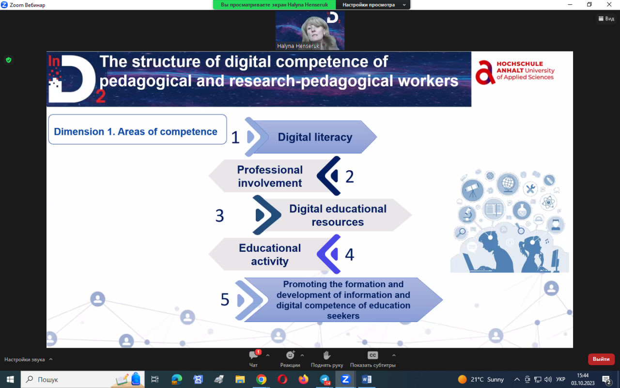This screenshot has height=388, width=620.
Task: Click the Пошук taskbar search box
Action: pyautogui.click(x=83, y=379)
